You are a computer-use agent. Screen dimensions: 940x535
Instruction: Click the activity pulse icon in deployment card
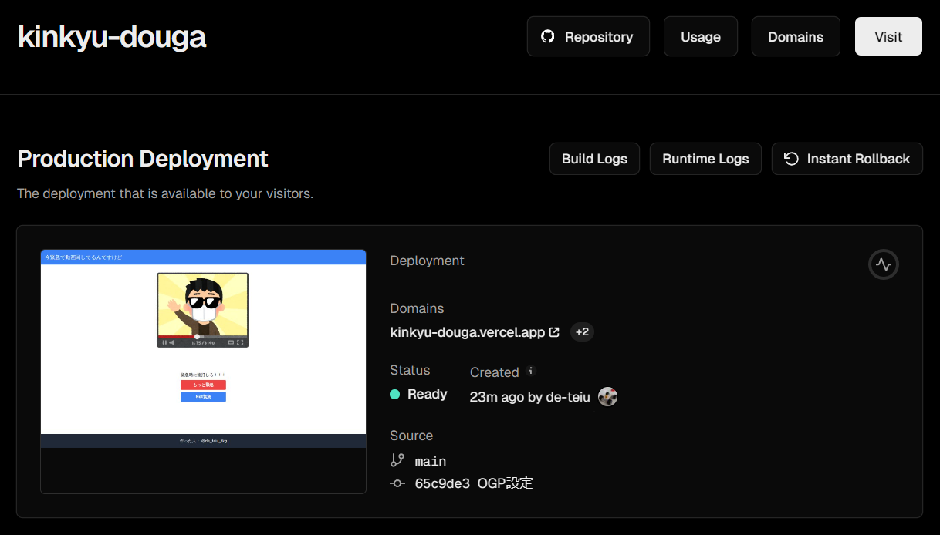pos(884,264)
